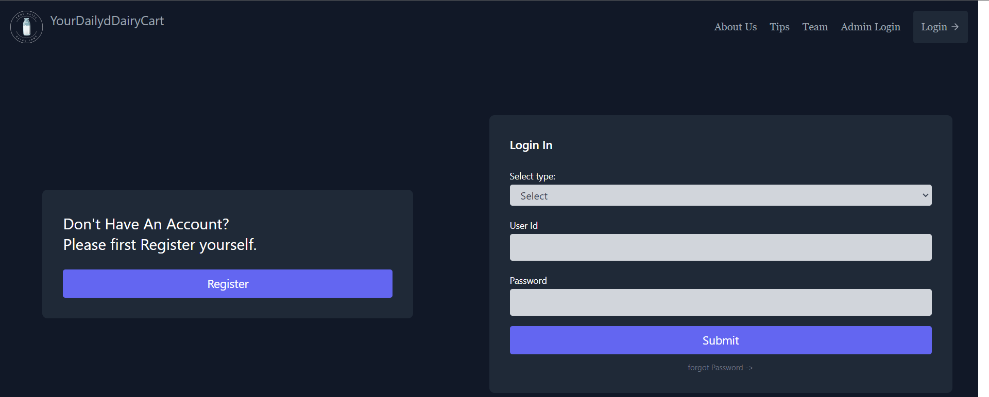Click inside the User Id field
The height and width of the screenshot is (397, 989).
pos(720,247)
